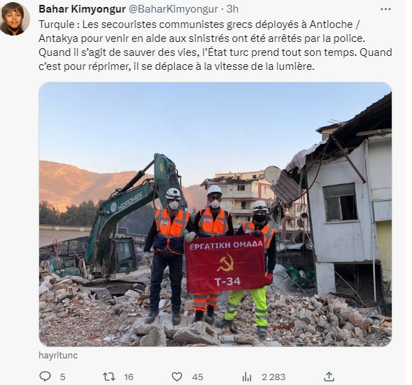Click the 2 283 views count

click(274, 377)
